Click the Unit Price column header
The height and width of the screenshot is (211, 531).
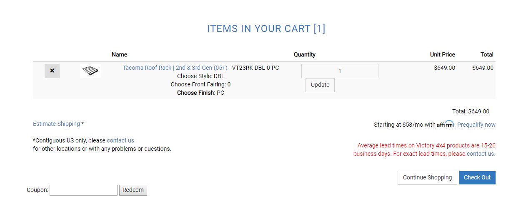443,54
